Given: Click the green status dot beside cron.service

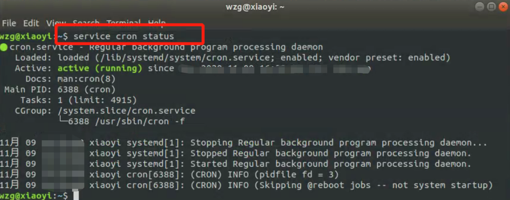Looking at the screenshot, I should coord(4,47).
